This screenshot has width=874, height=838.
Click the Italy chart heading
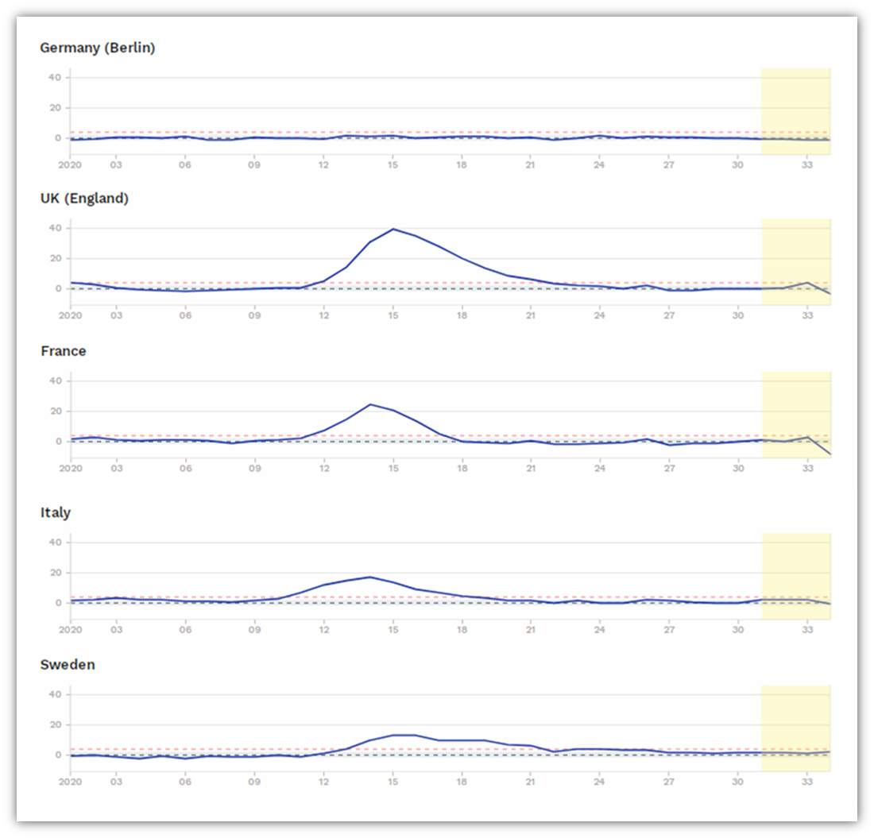coord(56,513)
